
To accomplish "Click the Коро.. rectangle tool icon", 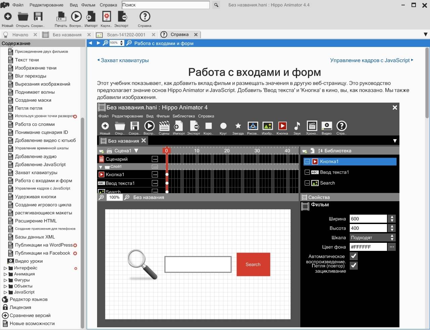I will point(209,126).
